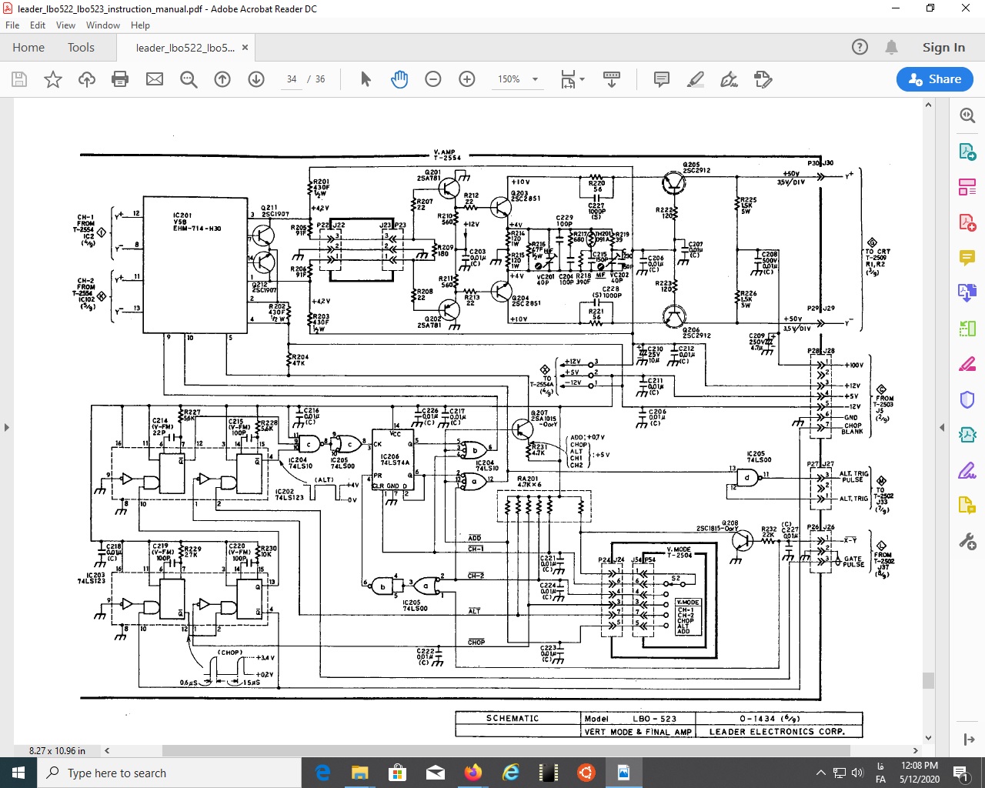Open Create PDF in the right panel
The width and height of the screenshot is (985, 788).
point(967,222)
